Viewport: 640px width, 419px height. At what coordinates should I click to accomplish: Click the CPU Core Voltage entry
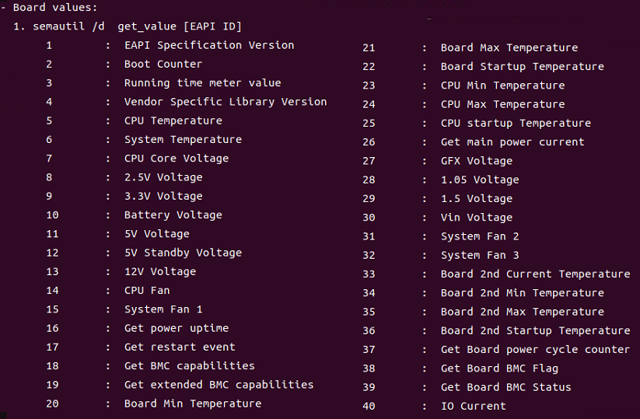click(176, 159)
